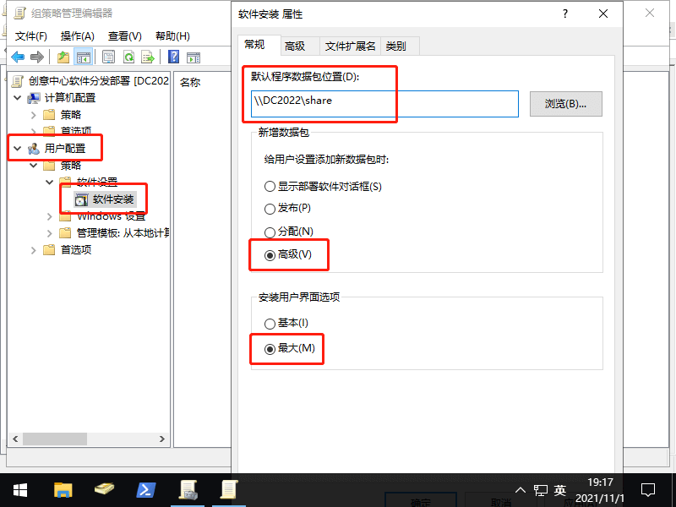Open the 文件(F) menu
The image size is (676, 507).
[x=31, y=36]
